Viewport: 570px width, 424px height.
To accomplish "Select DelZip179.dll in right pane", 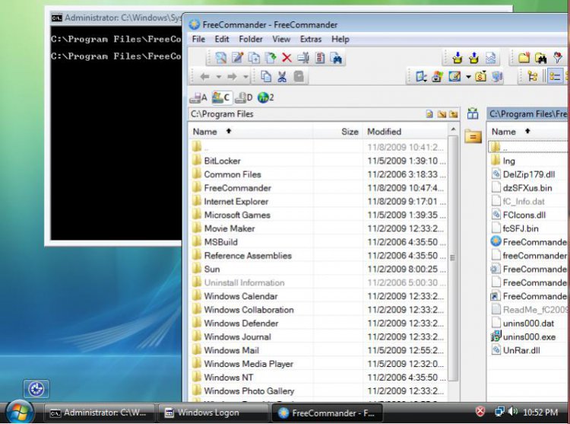I will click(528, 174).
